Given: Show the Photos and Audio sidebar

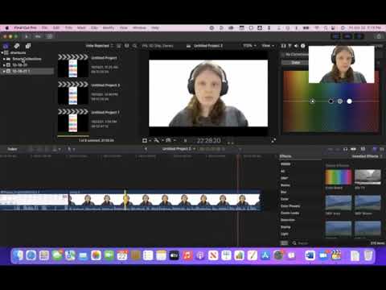Looking at the screenshot, I should [x=17, y=46].
